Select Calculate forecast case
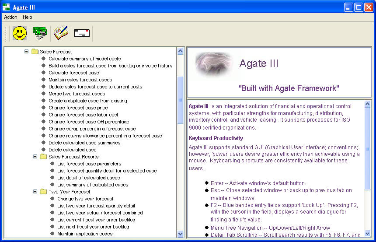Viewport: 376px width, 242px height. (x=73, y=73)
